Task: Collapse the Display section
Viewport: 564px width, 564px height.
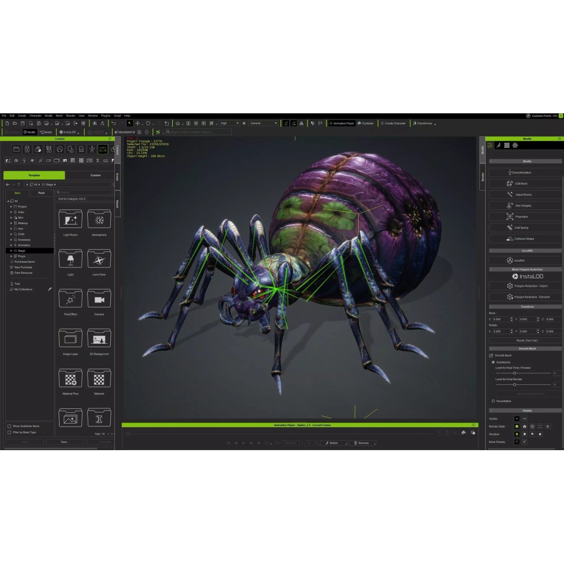Action: tap(491, 410)
